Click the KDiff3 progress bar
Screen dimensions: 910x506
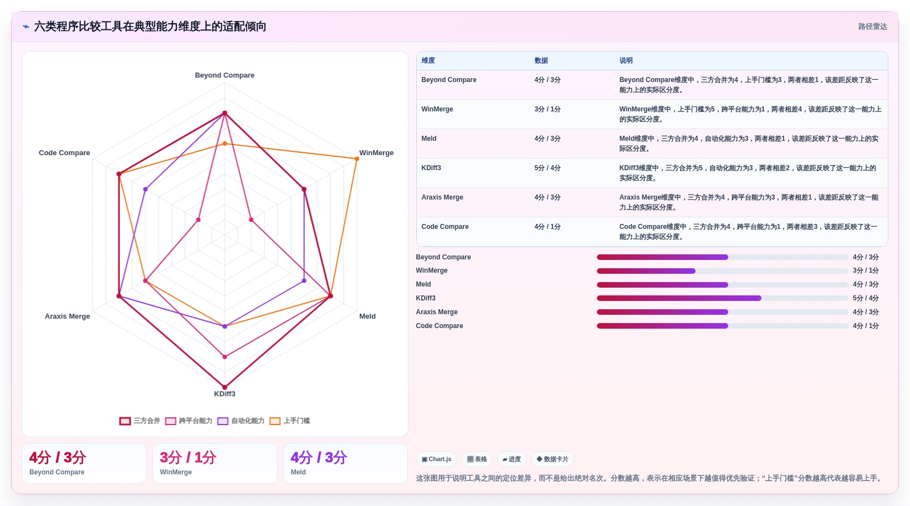click(x=722, y=298)
